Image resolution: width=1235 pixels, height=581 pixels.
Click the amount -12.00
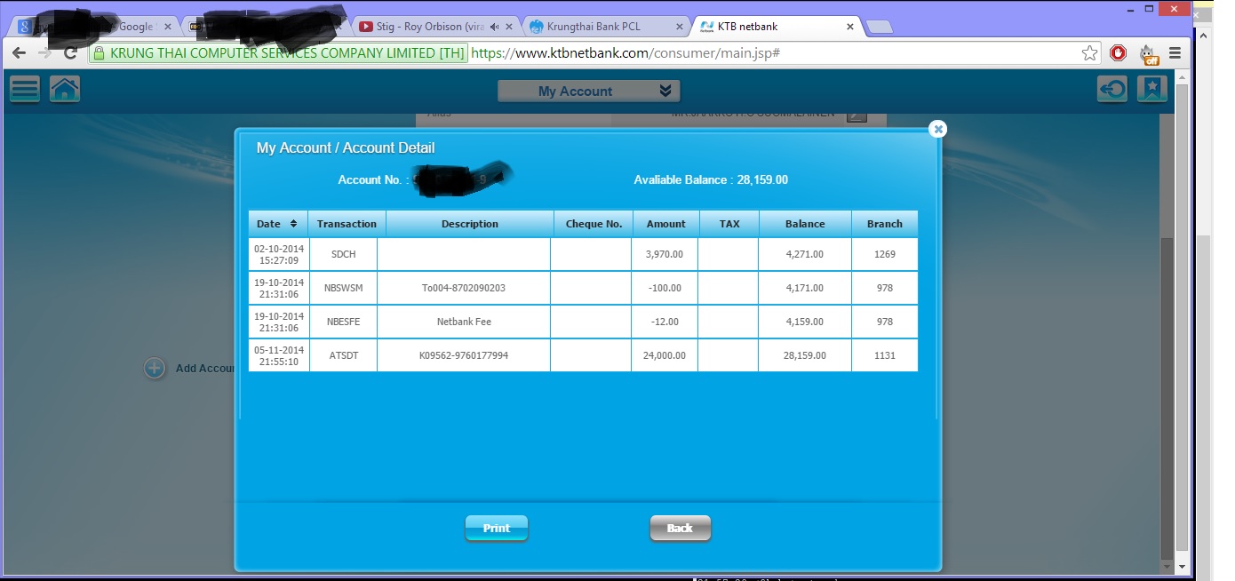pyautogui.click(x=665, y=322)
